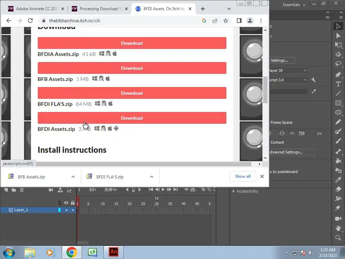Delete layer with timeline trash icon
This screenshot has width=345, height=259.
(22, 190)
